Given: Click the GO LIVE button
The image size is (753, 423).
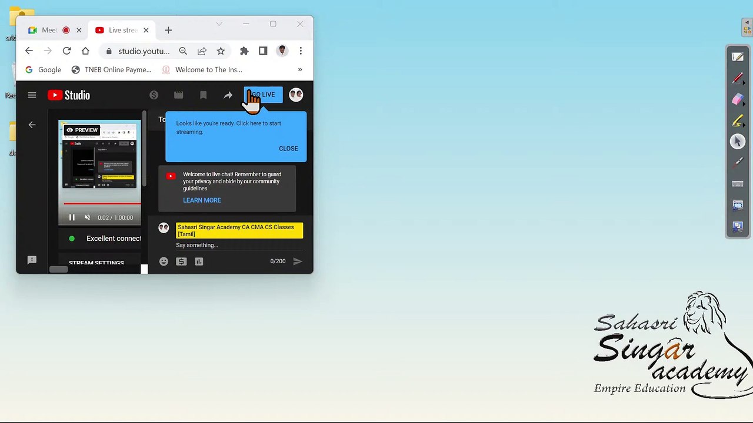Looking at the screenshot, I should pyautogui.click(x=264, y=95).
